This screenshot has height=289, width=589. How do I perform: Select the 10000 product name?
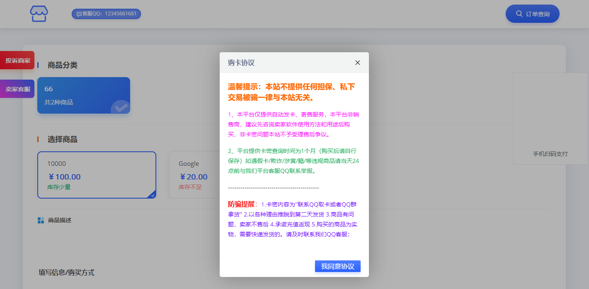pos(56,164)
